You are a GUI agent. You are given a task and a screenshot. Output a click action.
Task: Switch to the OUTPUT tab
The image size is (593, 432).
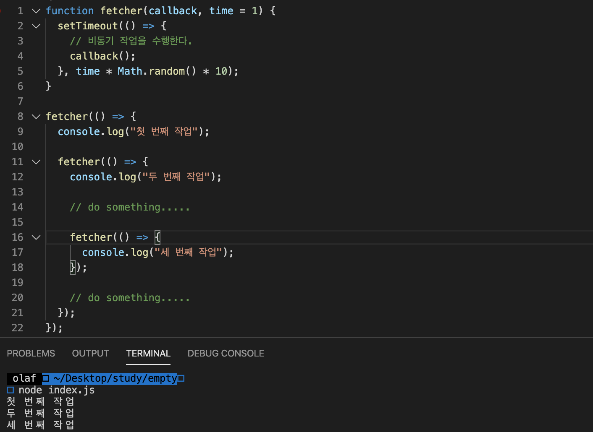[x=90, y=354]
